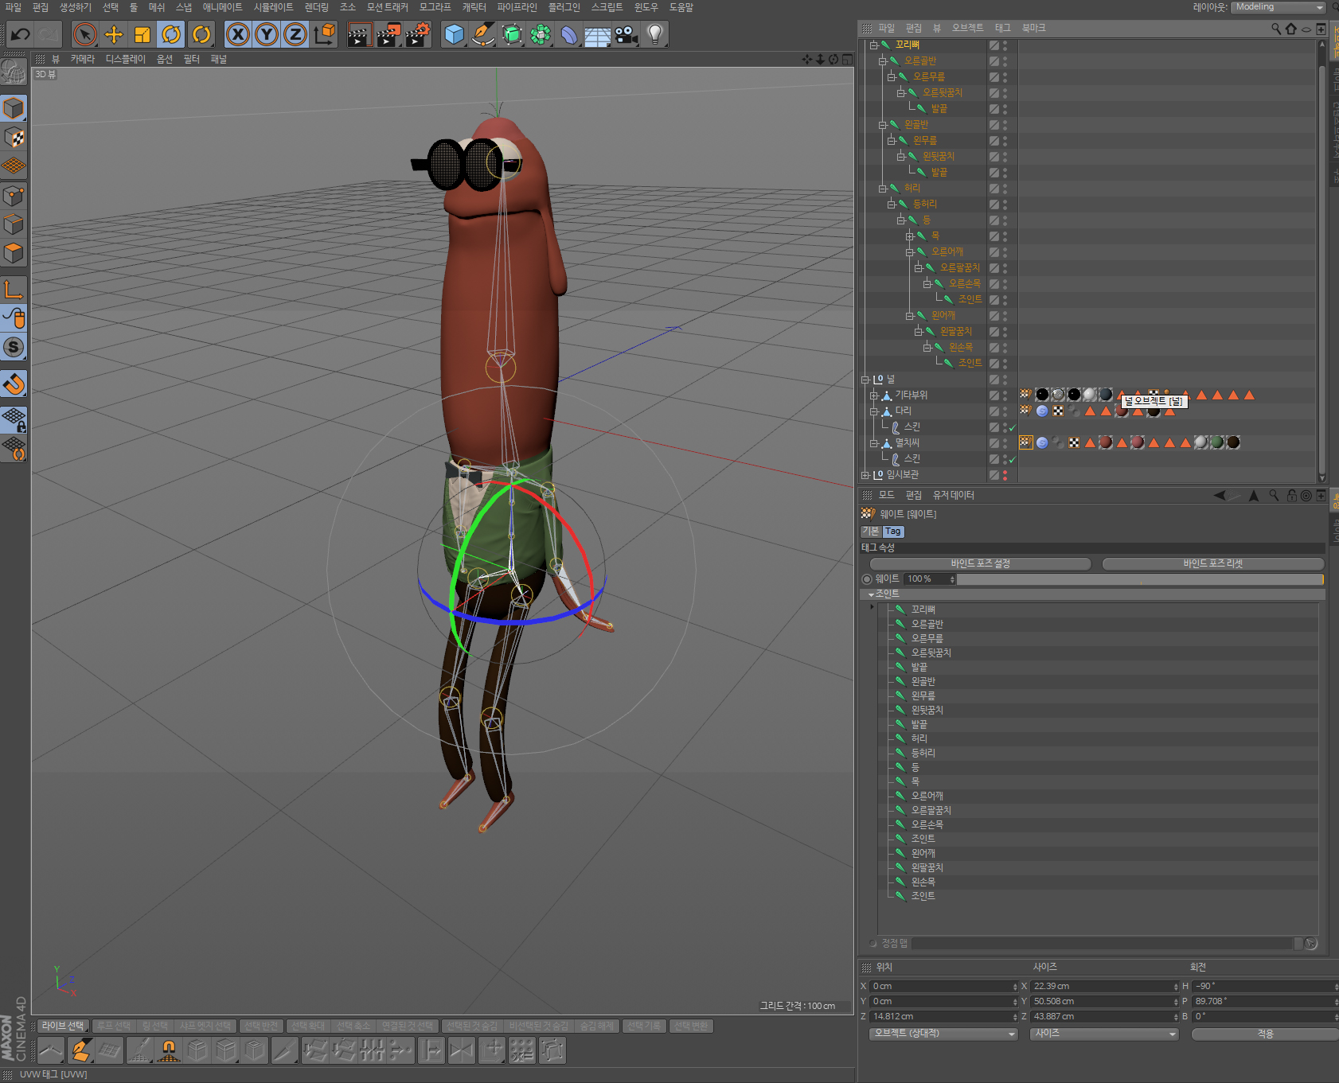Click the Make Editable icon in left sidebar
1339x1083 pixels.
[x=14, y=72]
